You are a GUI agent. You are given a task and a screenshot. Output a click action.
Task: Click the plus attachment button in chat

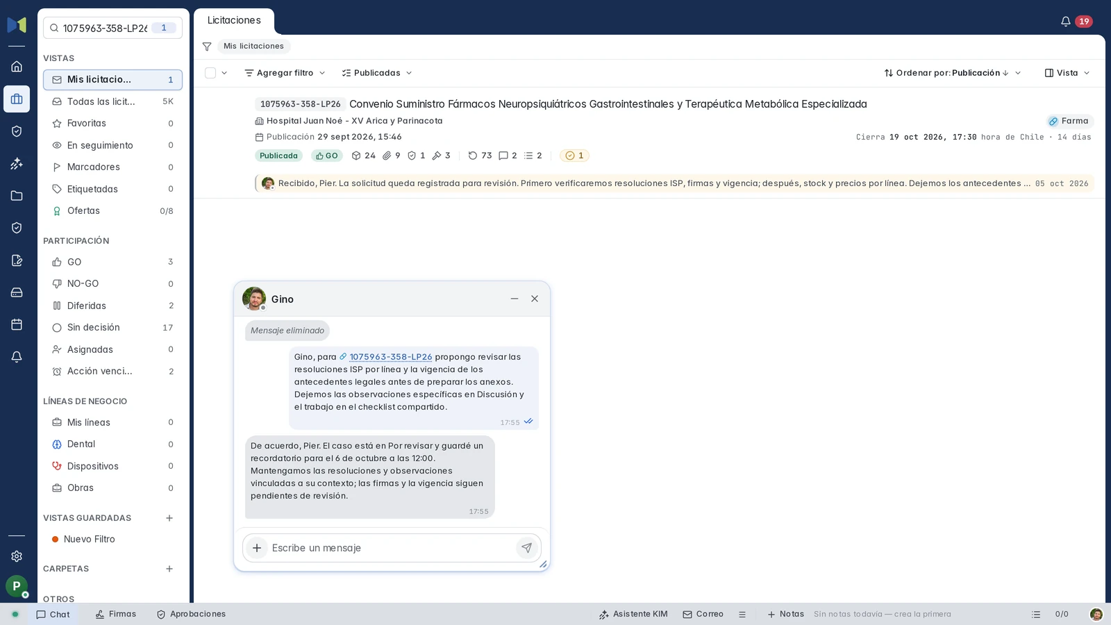point(257,548)
